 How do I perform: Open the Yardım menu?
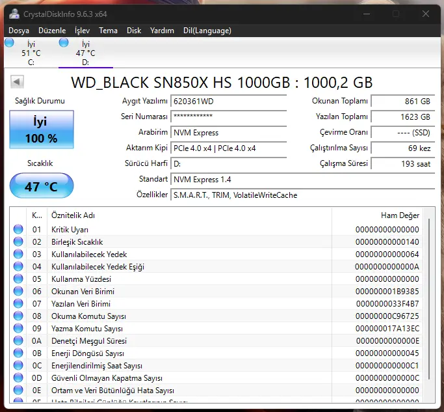[x=162, y=31]
